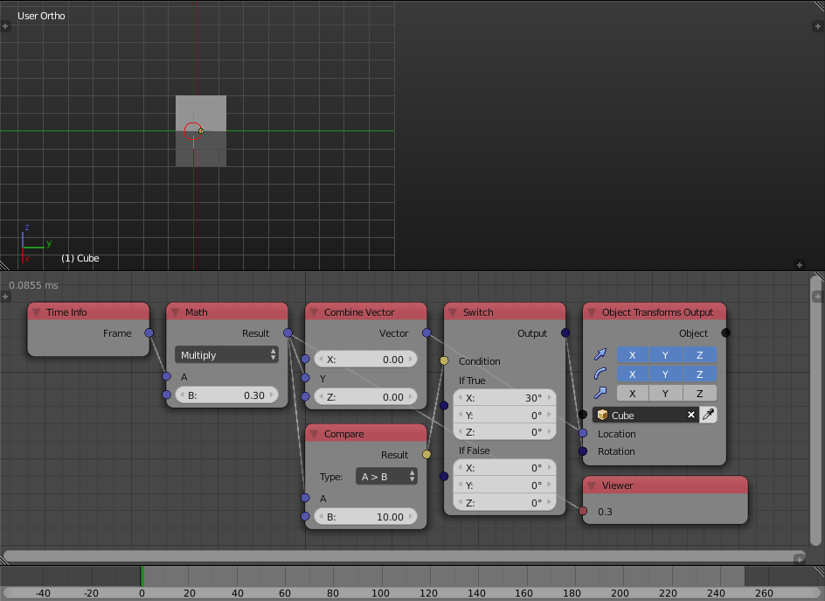
Task: Click the Math node B value field 0.30
Action: pyautogui.click(x=226, y=395)
